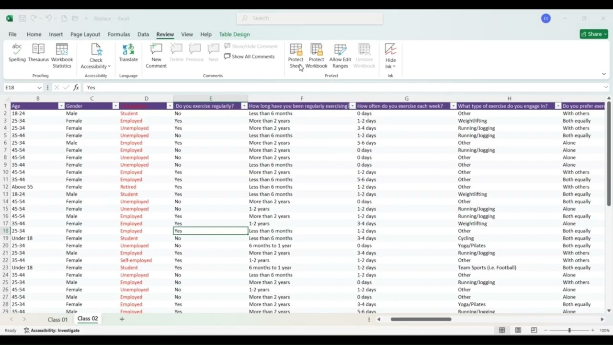The image size is (613, 345).
Task: Select cell 'Cycling' in row 19
Action: (x=509, y=238)
